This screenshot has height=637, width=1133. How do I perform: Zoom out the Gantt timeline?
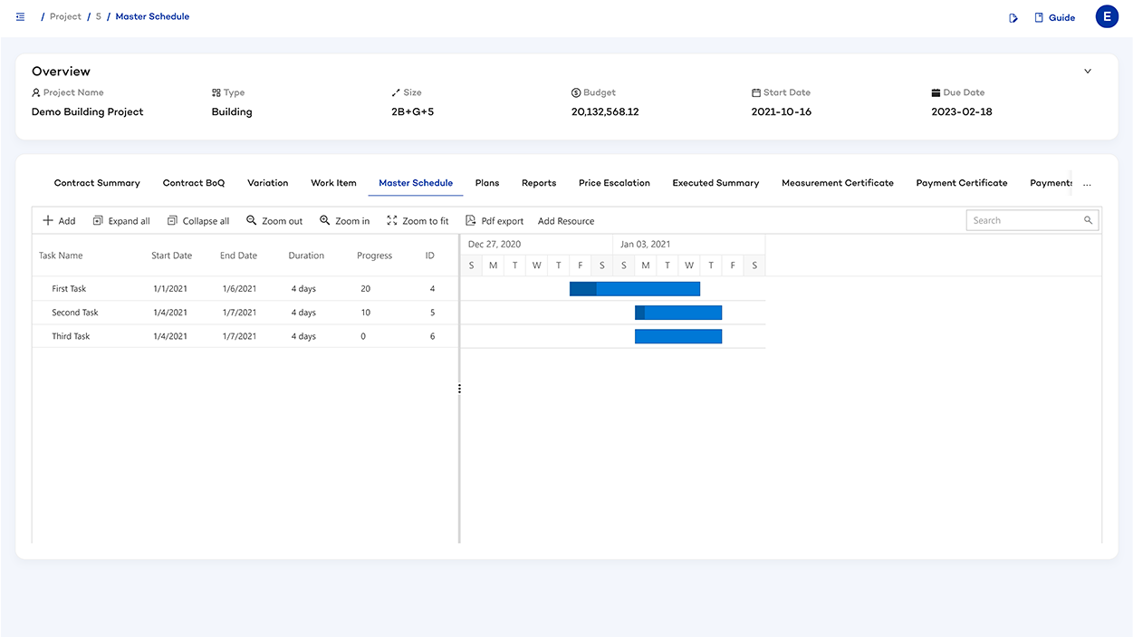click(x=274, y=221)
